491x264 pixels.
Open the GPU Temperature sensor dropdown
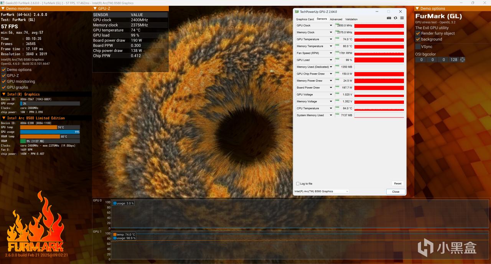pyautogui.click(x=331, y=39)
